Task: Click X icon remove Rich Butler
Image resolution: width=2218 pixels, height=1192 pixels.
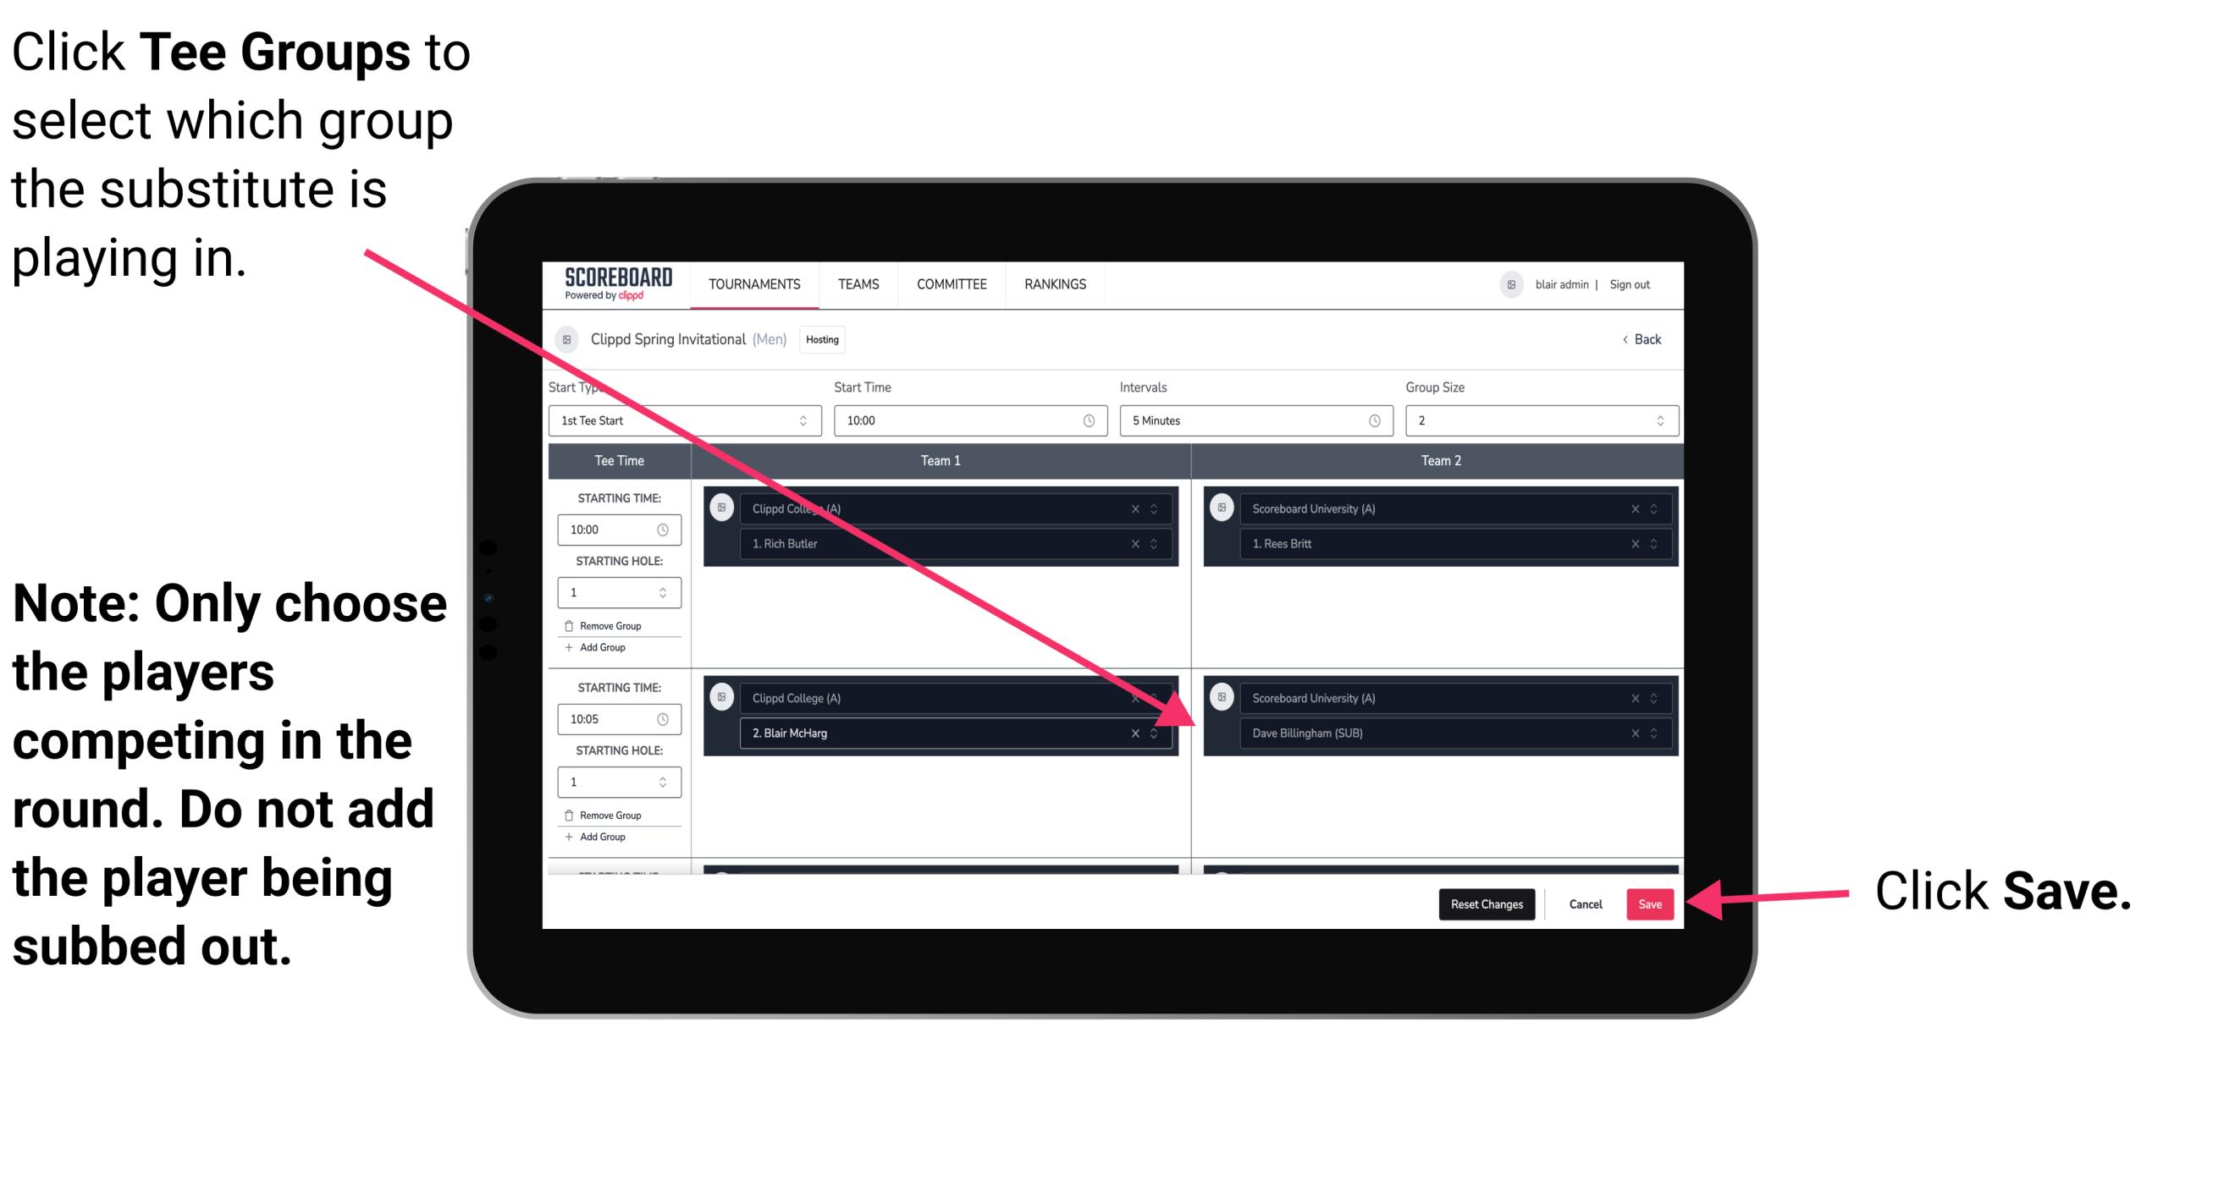Action: 1137,543
